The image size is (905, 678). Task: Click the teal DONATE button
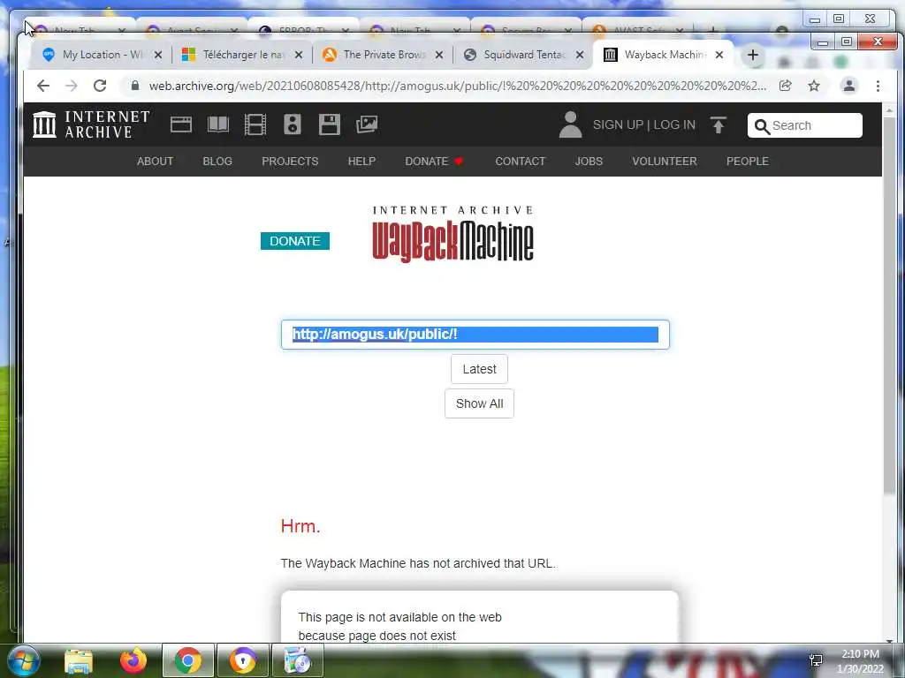point(295,241)
